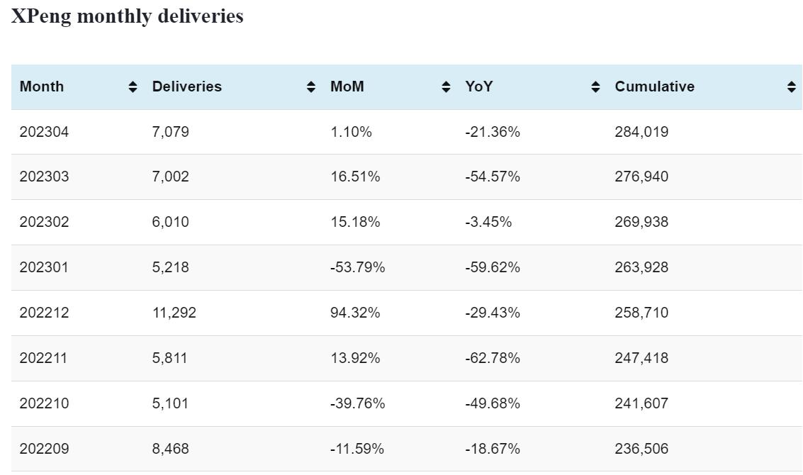The height and width of the screenshot is (475, 803).
Task: Click the 11,292 deliveries value
Action: [x=174, y=313]
